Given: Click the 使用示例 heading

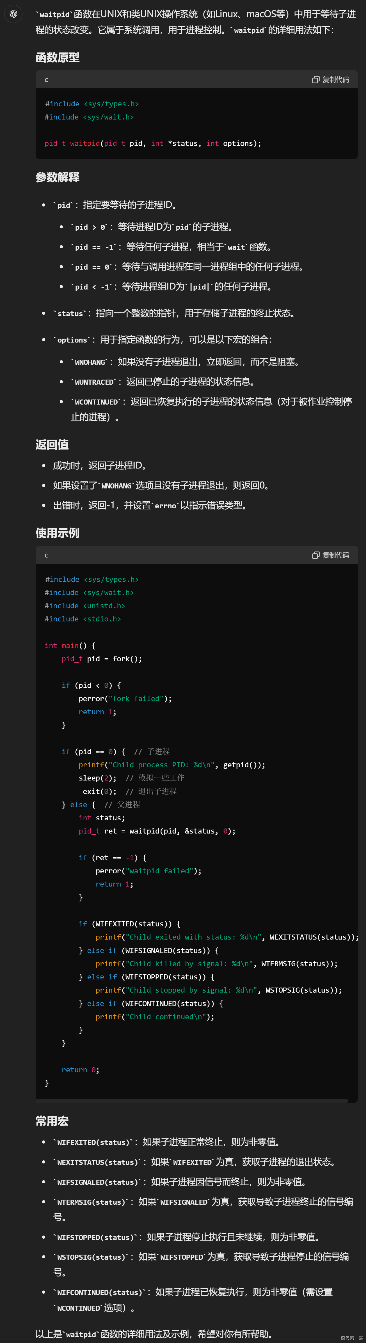Looking at the screenshot, I should click(57, 533).
